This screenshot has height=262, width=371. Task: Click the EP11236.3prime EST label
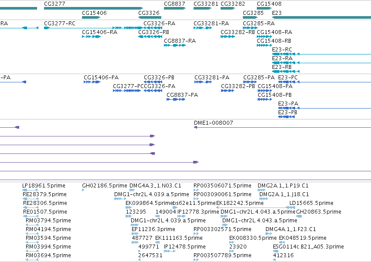click(153, 229)
